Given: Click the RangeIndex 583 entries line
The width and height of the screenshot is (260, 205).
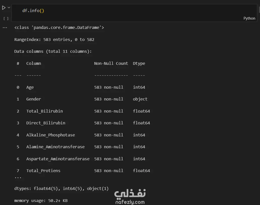Looking at the screenshot, I should (x=54, y=39).
